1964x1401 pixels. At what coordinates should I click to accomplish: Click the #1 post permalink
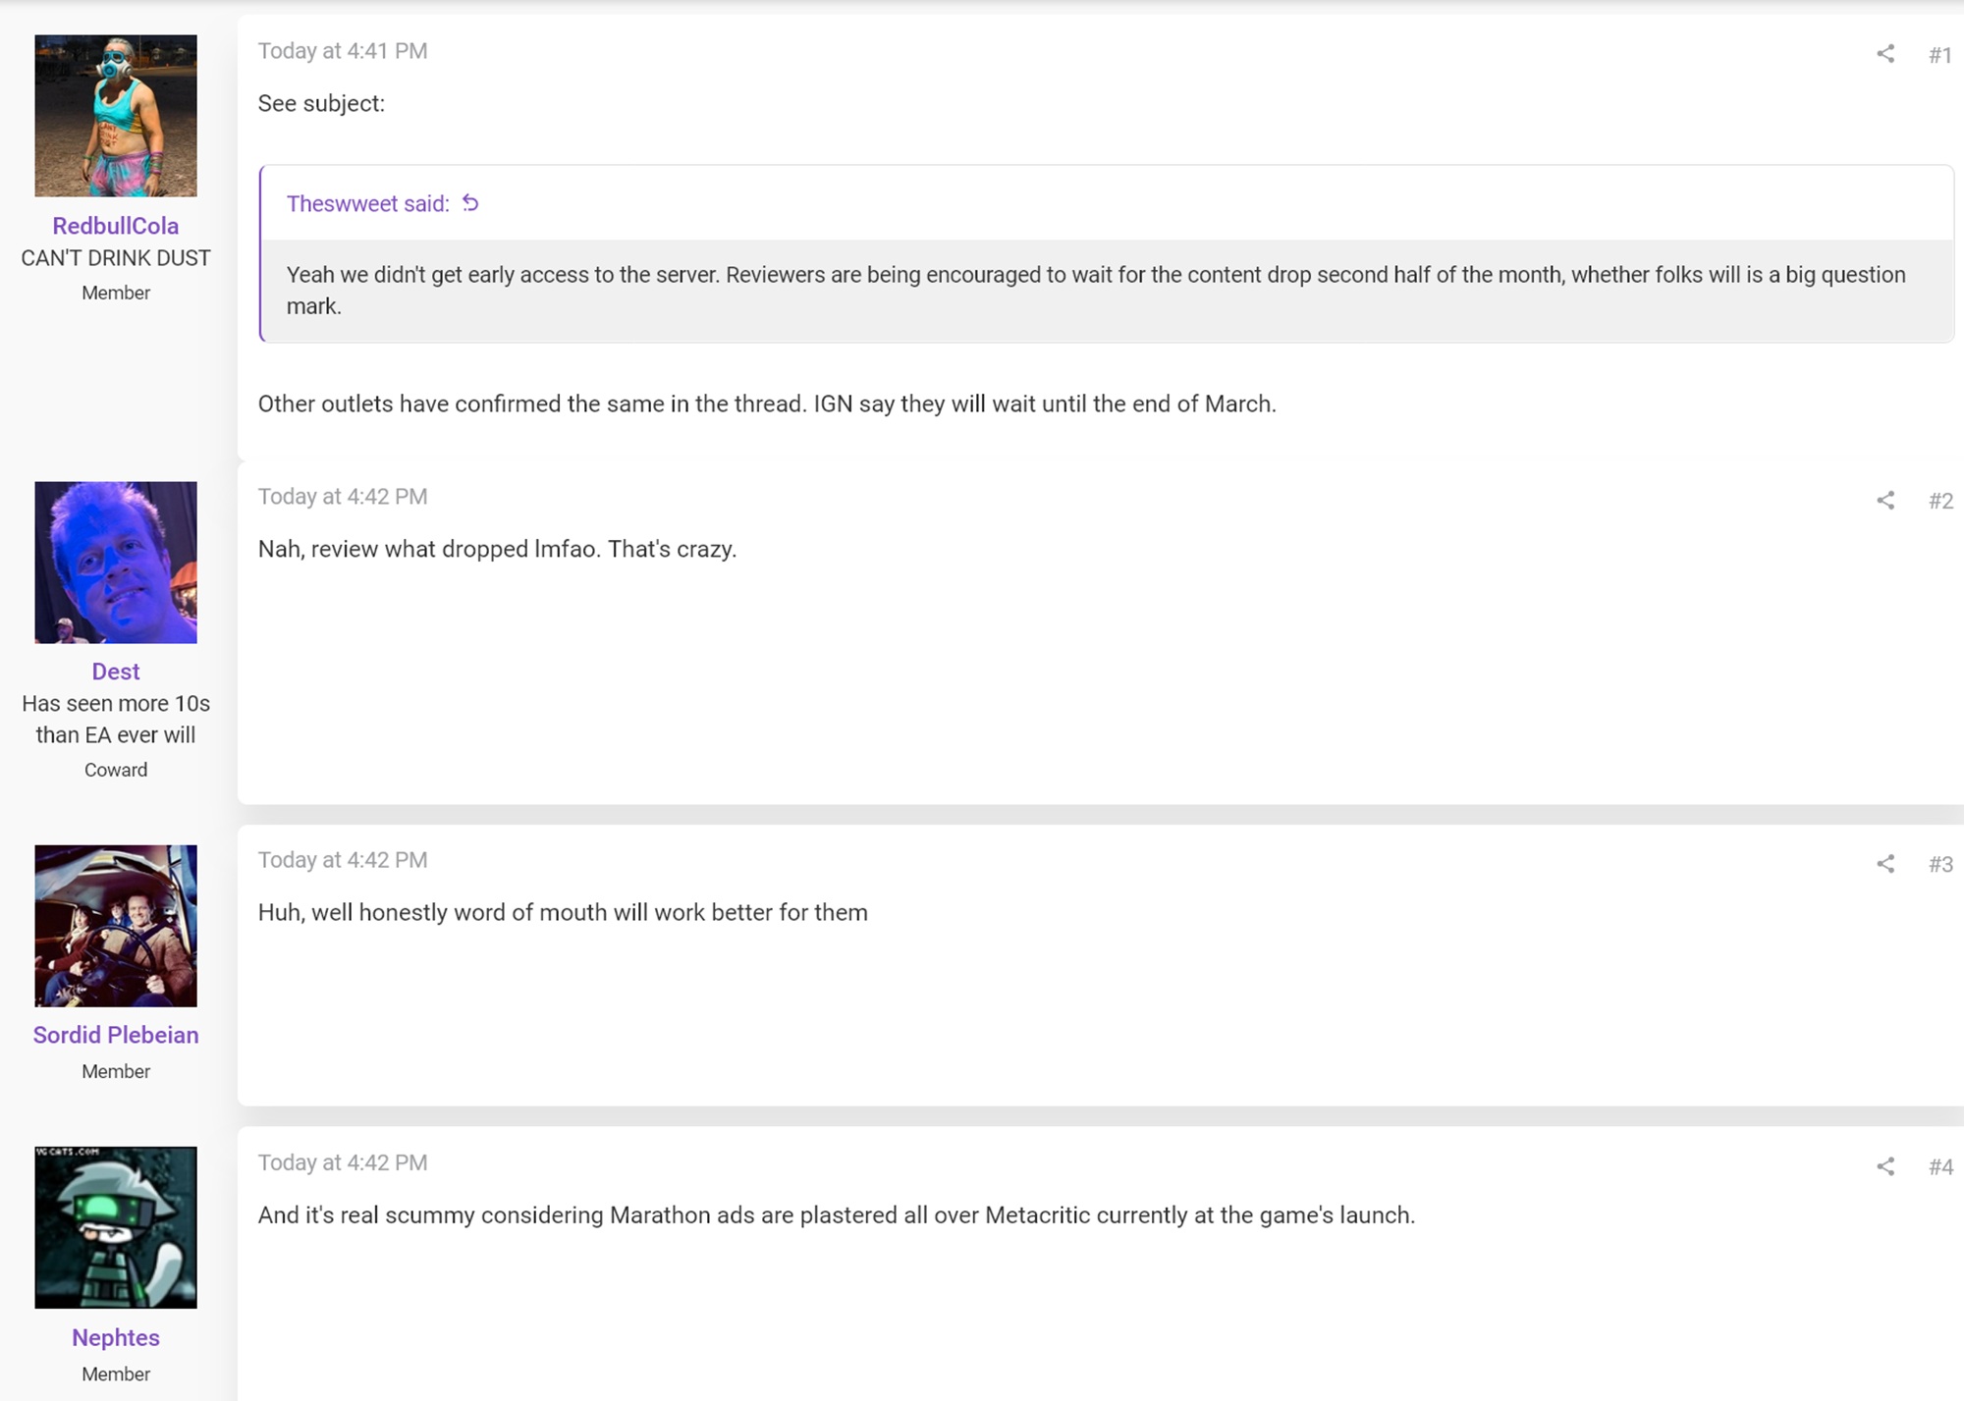[x=1939, y=55]
